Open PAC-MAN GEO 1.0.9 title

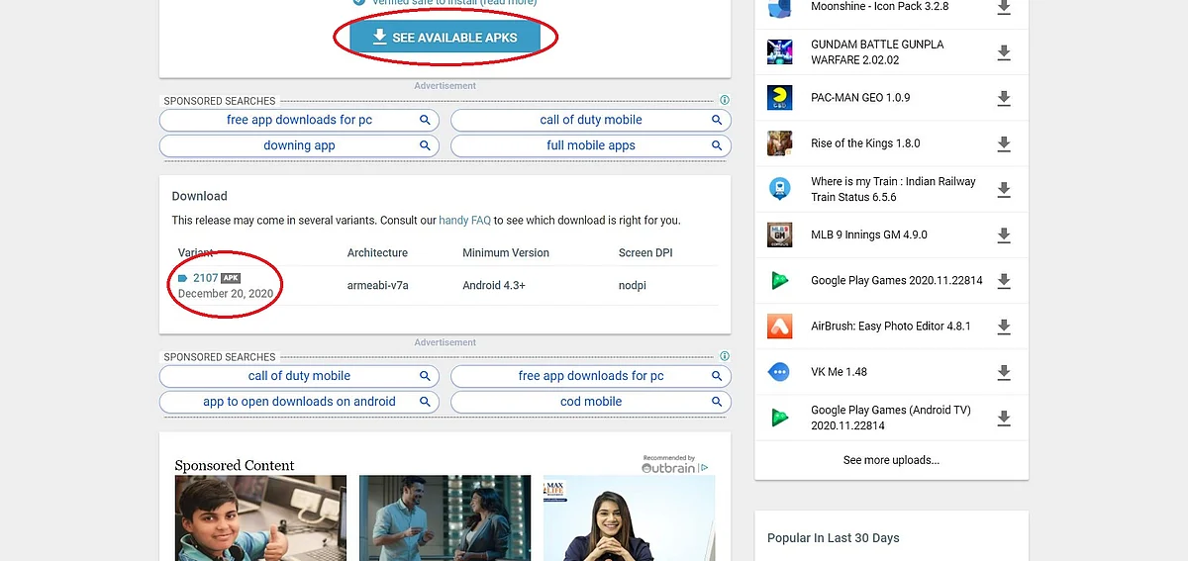coord(860,98)
